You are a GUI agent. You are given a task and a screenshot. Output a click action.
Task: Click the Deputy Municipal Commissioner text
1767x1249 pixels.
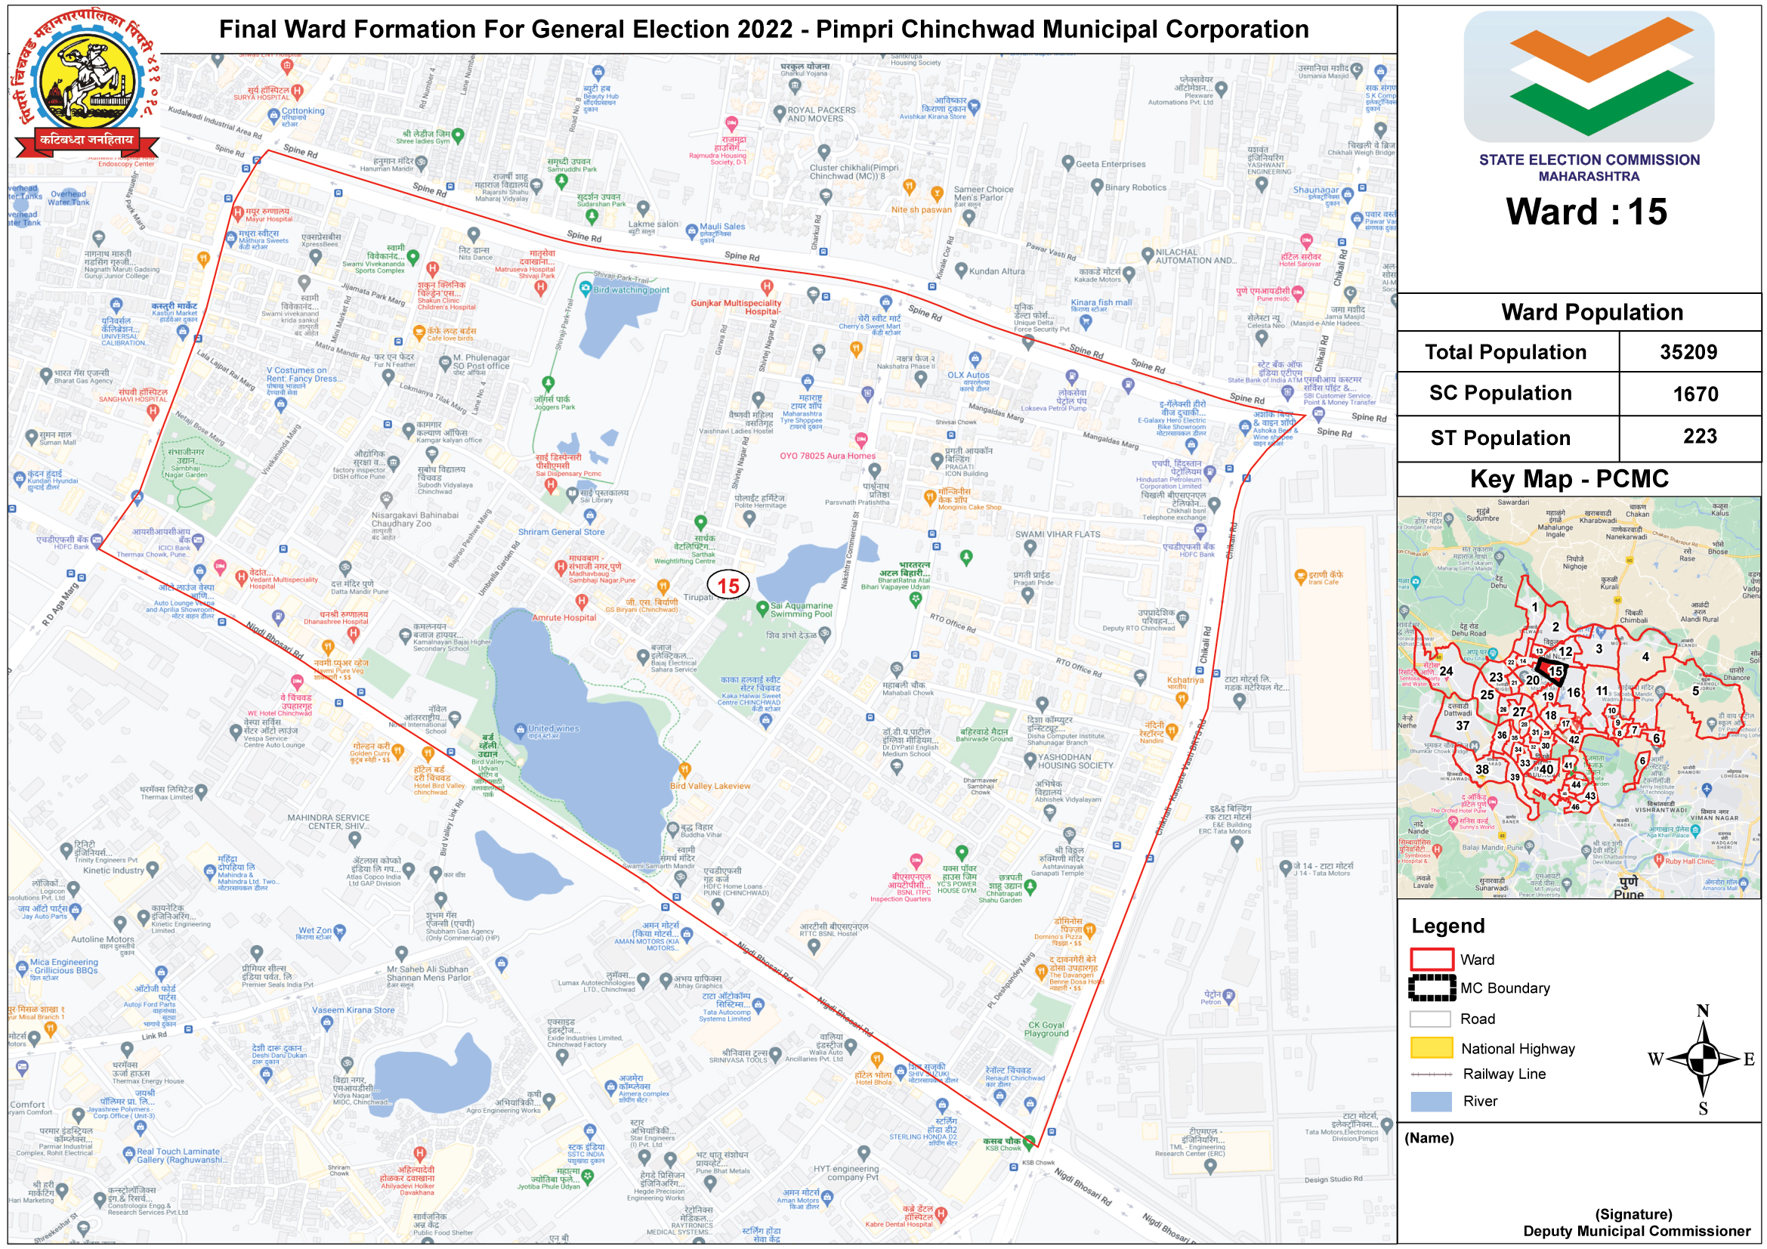point(1636,1232)
